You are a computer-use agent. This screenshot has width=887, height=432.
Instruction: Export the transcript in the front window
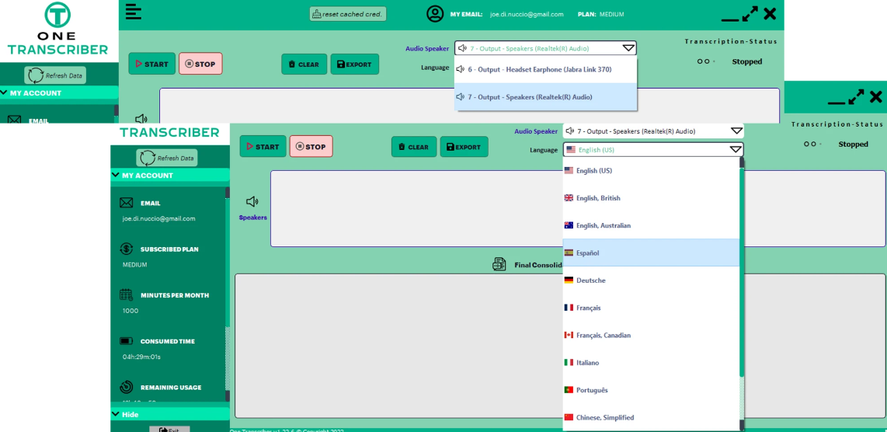[464, 147]
